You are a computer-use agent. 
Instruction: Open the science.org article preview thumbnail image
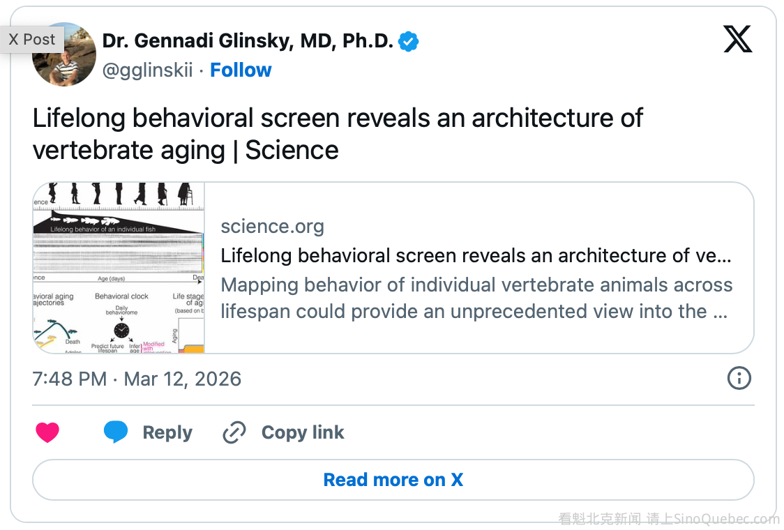pos(119,268)
